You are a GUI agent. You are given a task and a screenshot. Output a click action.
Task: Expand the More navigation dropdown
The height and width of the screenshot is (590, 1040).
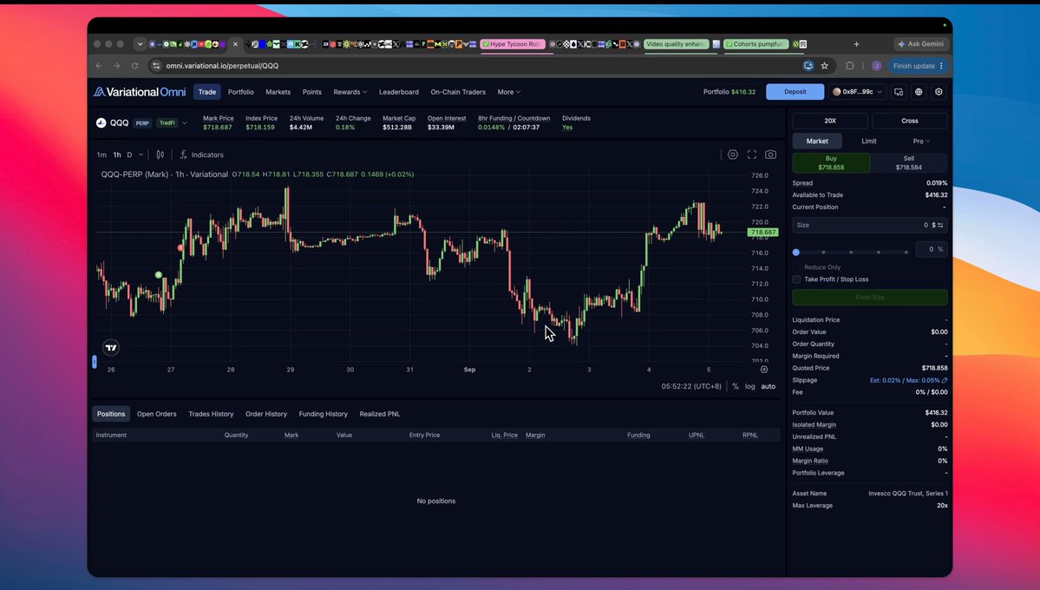tap(509, 92)
